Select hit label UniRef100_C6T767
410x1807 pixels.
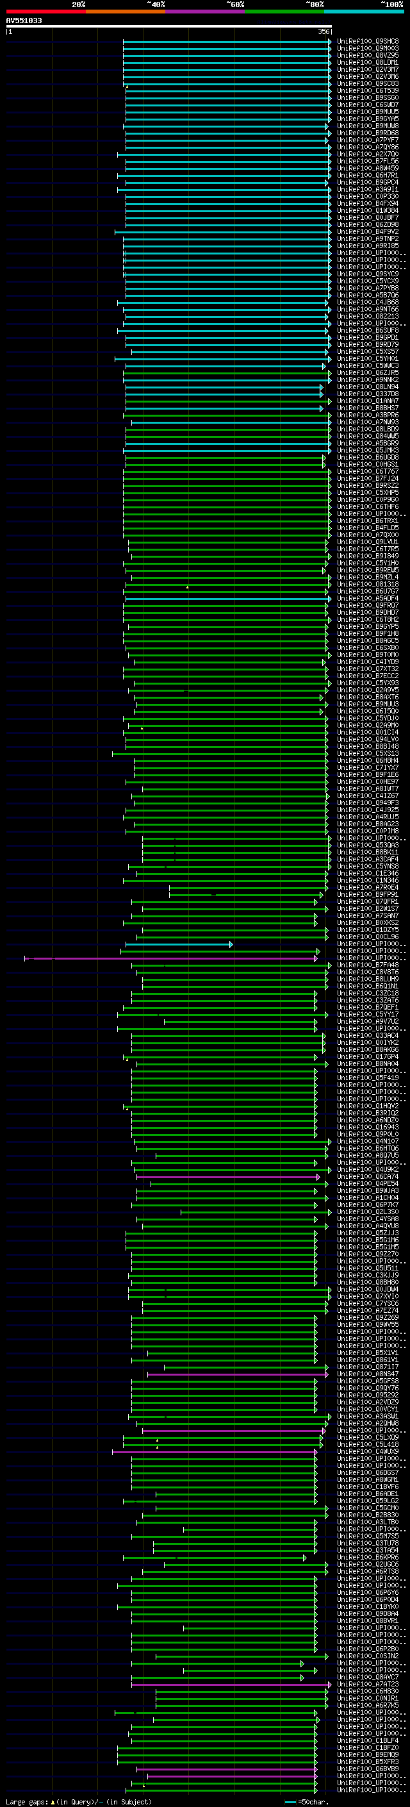tap(367, 471)
